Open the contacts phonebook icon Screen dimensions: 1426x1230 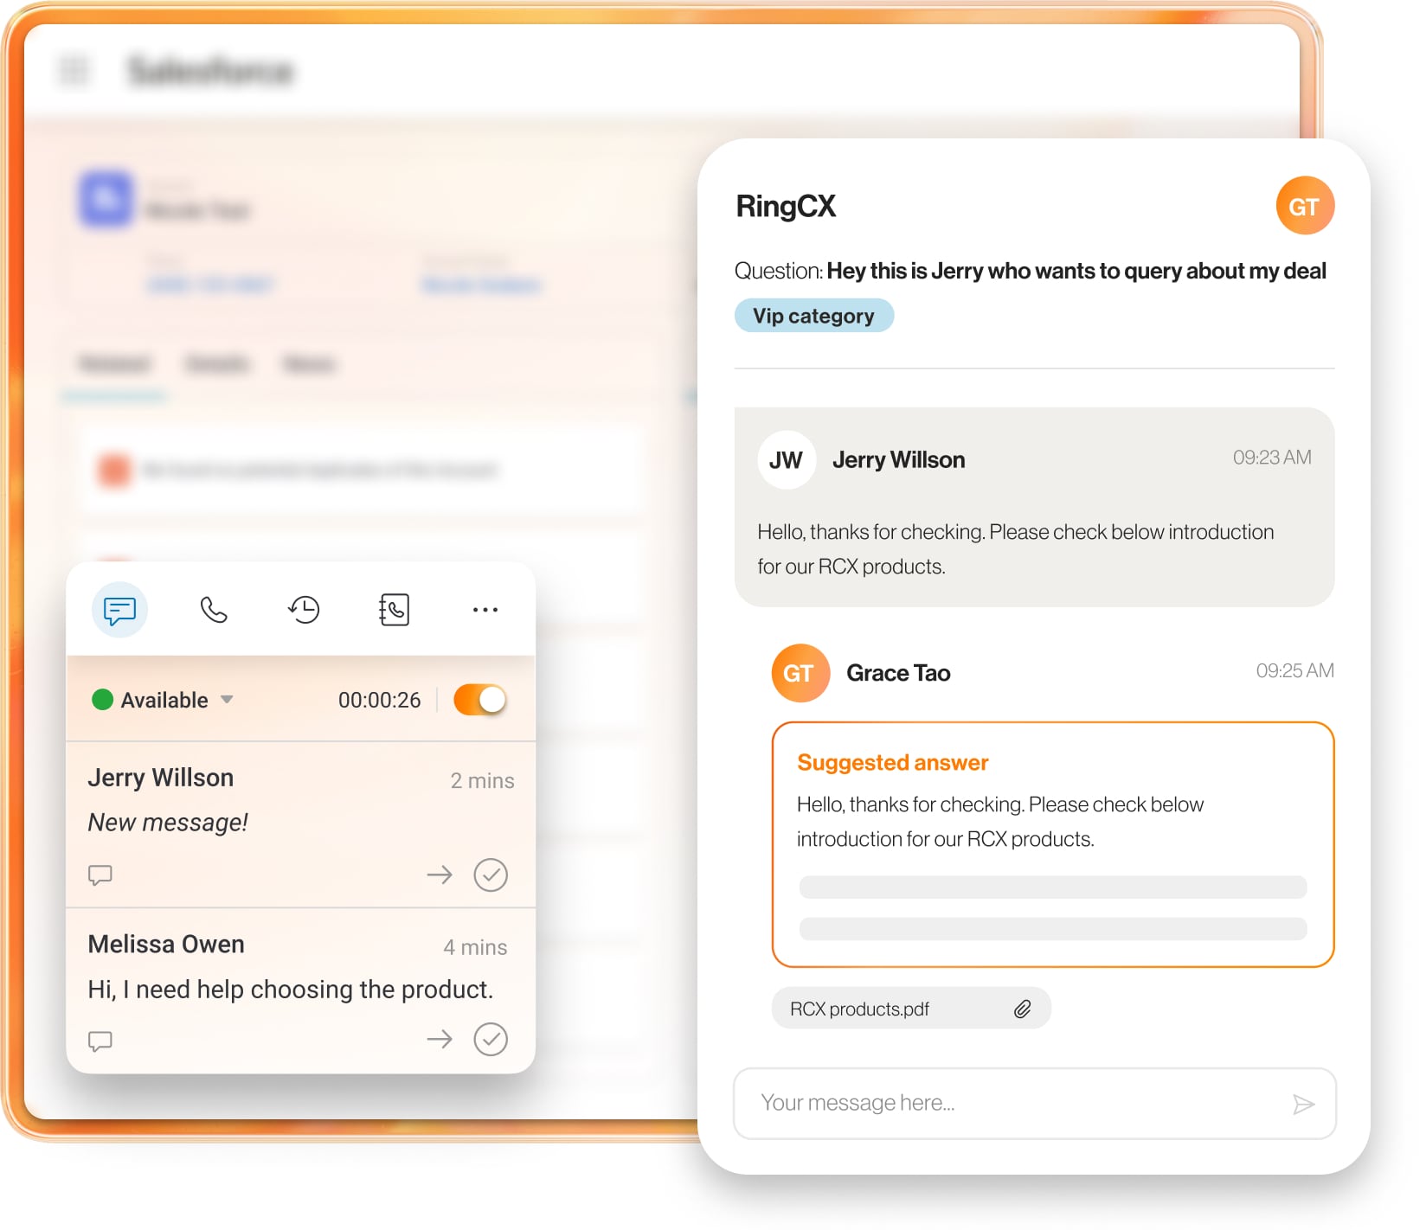tap(395, 610)
